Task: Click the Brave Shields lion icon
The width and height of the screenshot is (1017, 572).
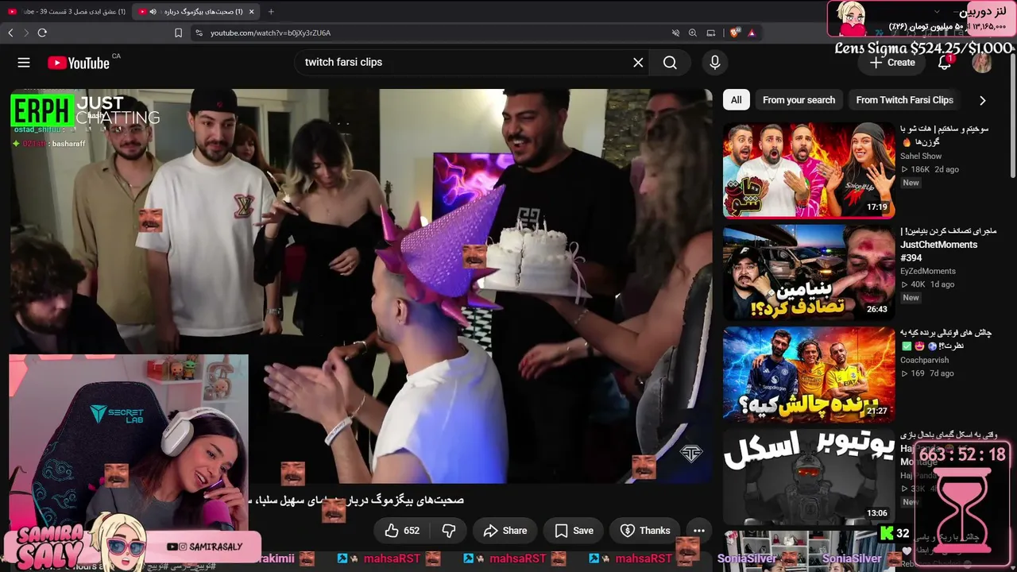Action: (x=735, y=33)
